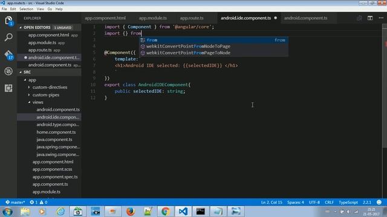Select webkitConvertPointFromNodeToPage suggestion

(x=213, y=46)
